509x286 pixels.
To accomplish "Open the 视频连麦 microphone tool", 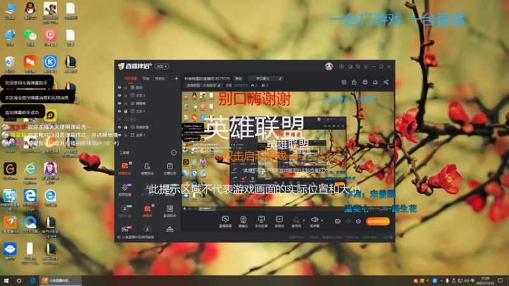I will coord(125,189).
